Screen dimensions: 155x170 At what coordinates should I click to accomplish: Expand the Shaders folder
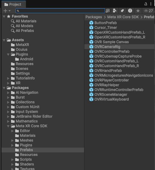coord(13,164)
